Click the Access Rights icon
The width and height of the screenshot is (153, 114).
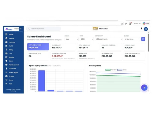[6, 72]
